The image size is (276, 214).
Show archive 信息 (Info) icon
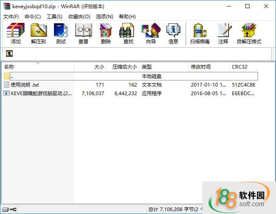click(x=173, y=33)
